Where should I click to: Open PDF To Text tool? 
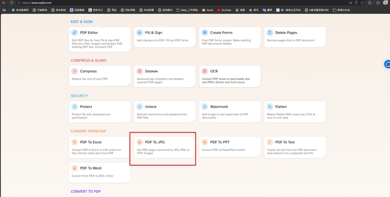tap(295, 147)
